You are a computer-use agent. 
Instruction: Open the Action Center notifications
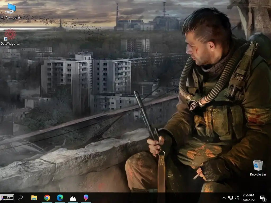[263, 198]
